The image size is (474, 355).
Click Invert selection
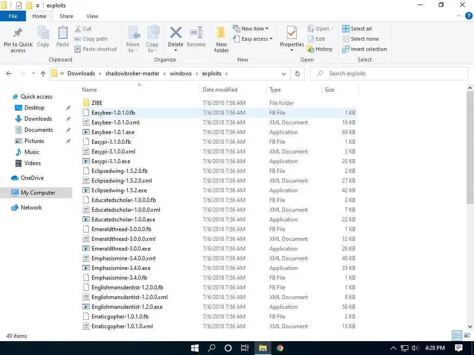point(364,49)
